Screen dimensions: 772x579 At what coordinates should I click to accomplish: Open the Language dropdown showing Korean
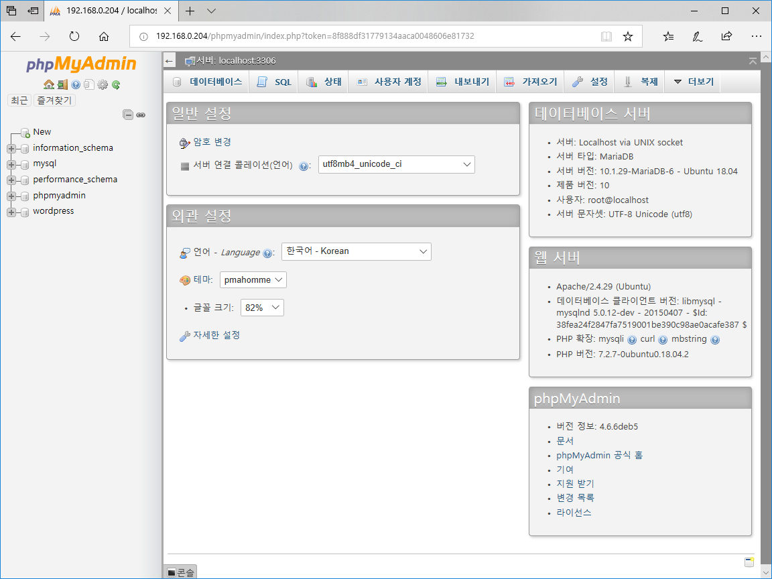(357, 251)
